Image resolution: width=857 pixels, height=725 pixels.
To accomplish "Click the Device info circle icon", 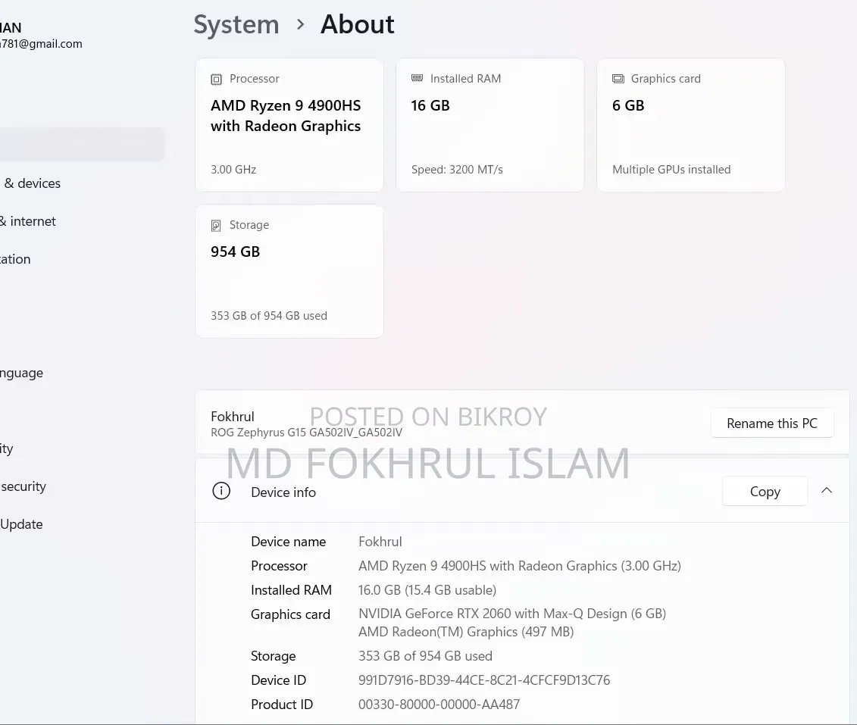I will tap(221, 491).
